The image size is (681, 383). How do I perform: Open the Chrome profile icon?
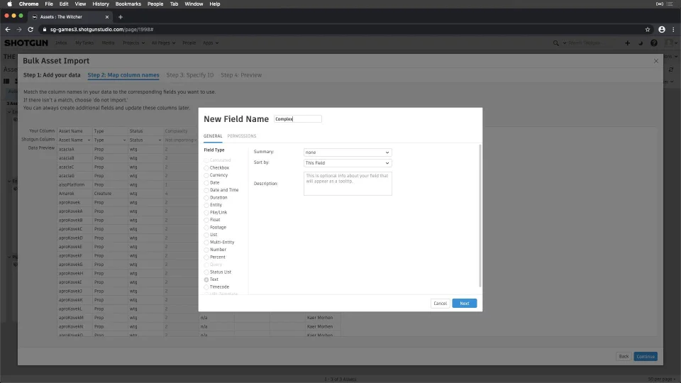[661, 30]
